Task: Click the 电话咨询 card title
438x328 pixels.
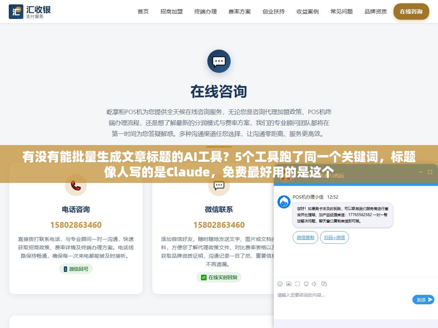Action: [76, 210]
